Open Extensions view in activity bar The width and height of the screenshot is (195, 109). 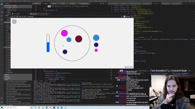point(2,20)
